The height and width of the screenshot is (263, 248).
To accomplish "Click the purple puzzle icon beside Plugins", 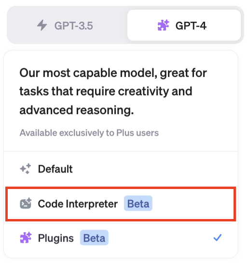I will (26, 237).
